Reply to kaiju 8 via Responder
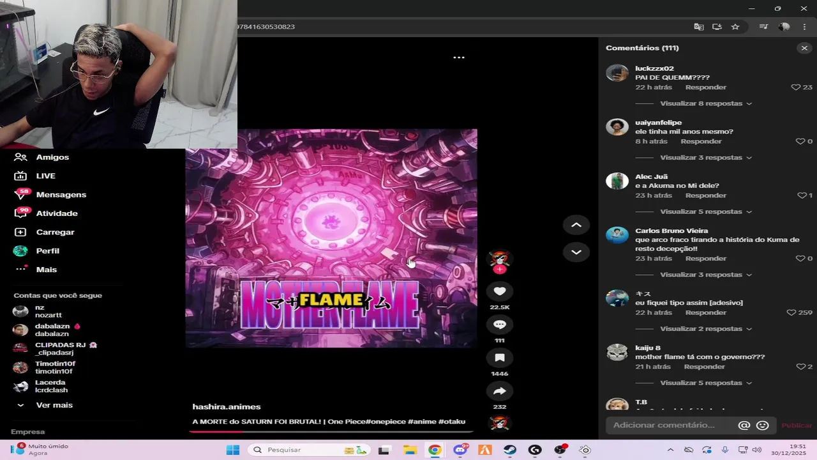The image size is (817, 460). coord(705,367)
